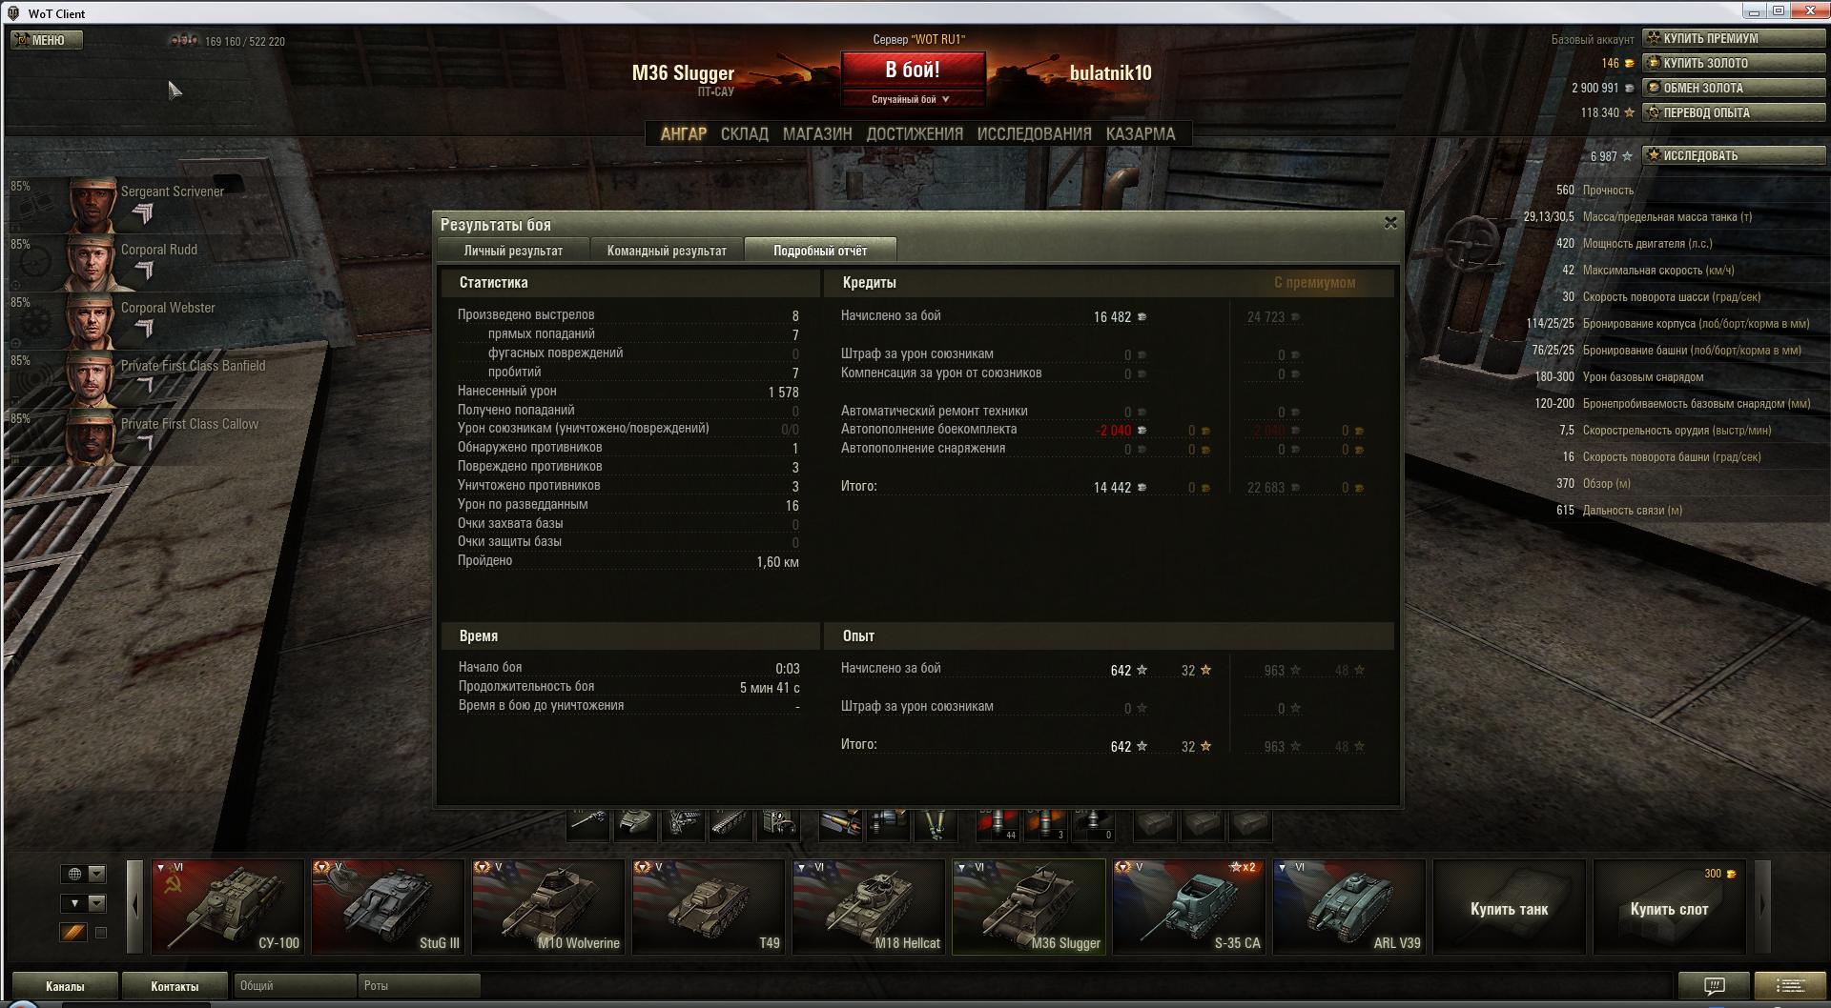Expand the nation filter globe dropdown

tap(84, 874)
